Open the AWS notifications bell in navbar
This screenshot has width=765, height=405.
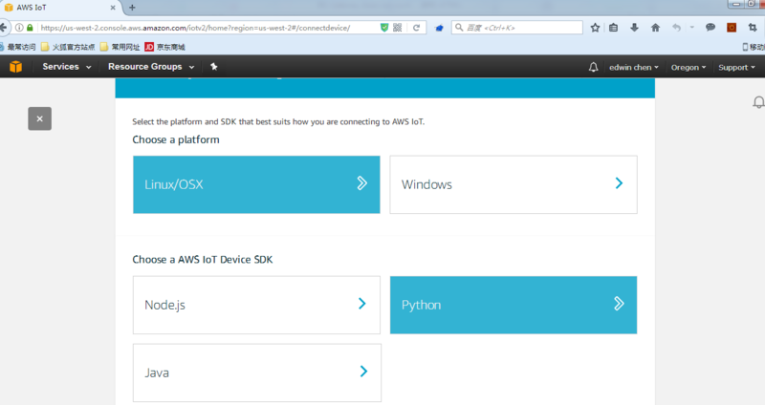click(593, 67)
